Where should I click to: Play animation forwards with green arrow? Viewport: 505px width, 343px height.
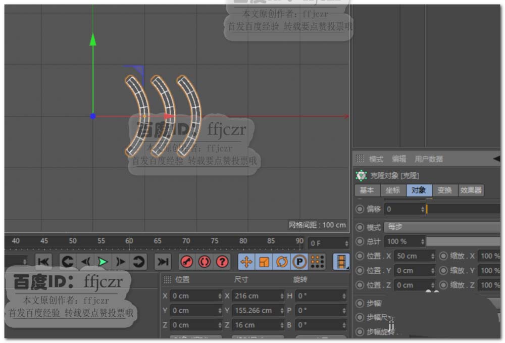(103, 261)
